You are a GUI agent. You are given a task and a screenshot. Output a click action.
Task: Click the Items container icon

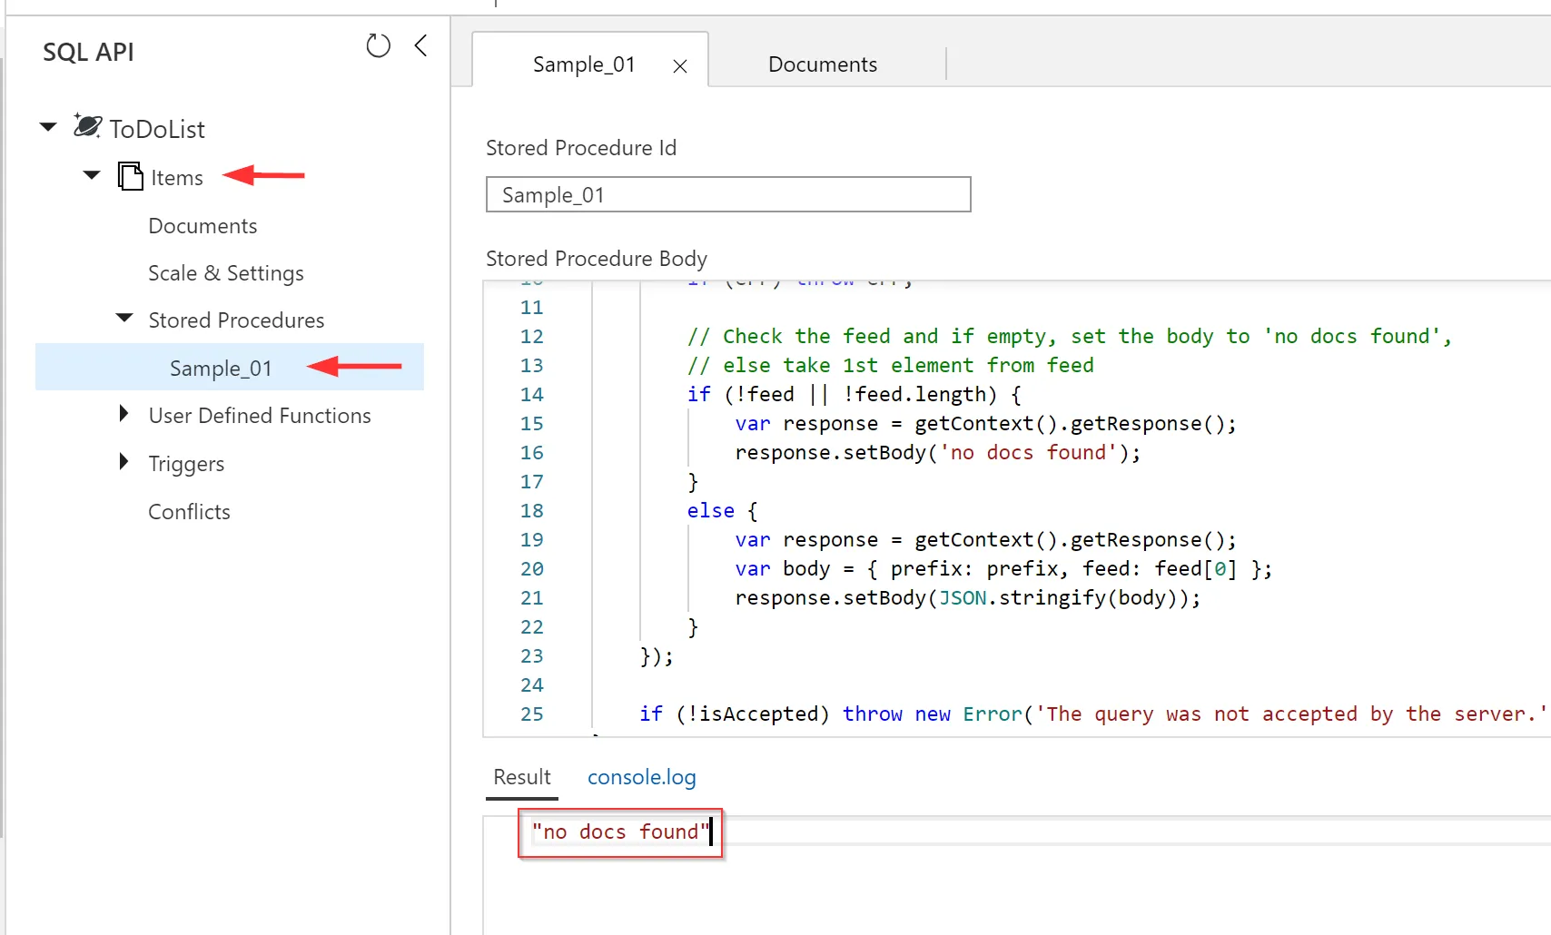coord(131,176)
